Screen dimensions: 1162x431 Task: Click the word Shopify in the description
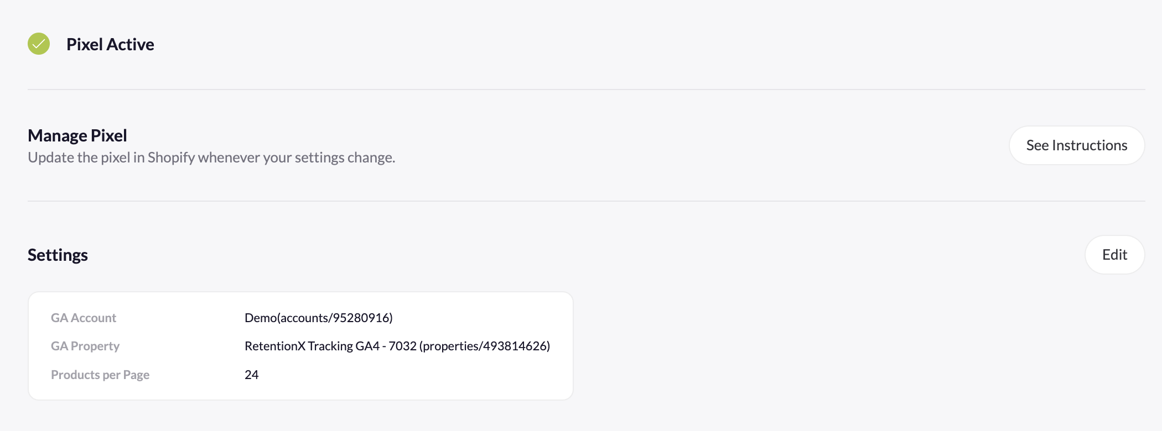171,158
